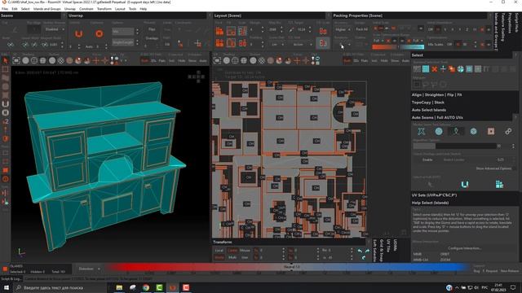Click the Bug report link at bottom right

point(476,271)
